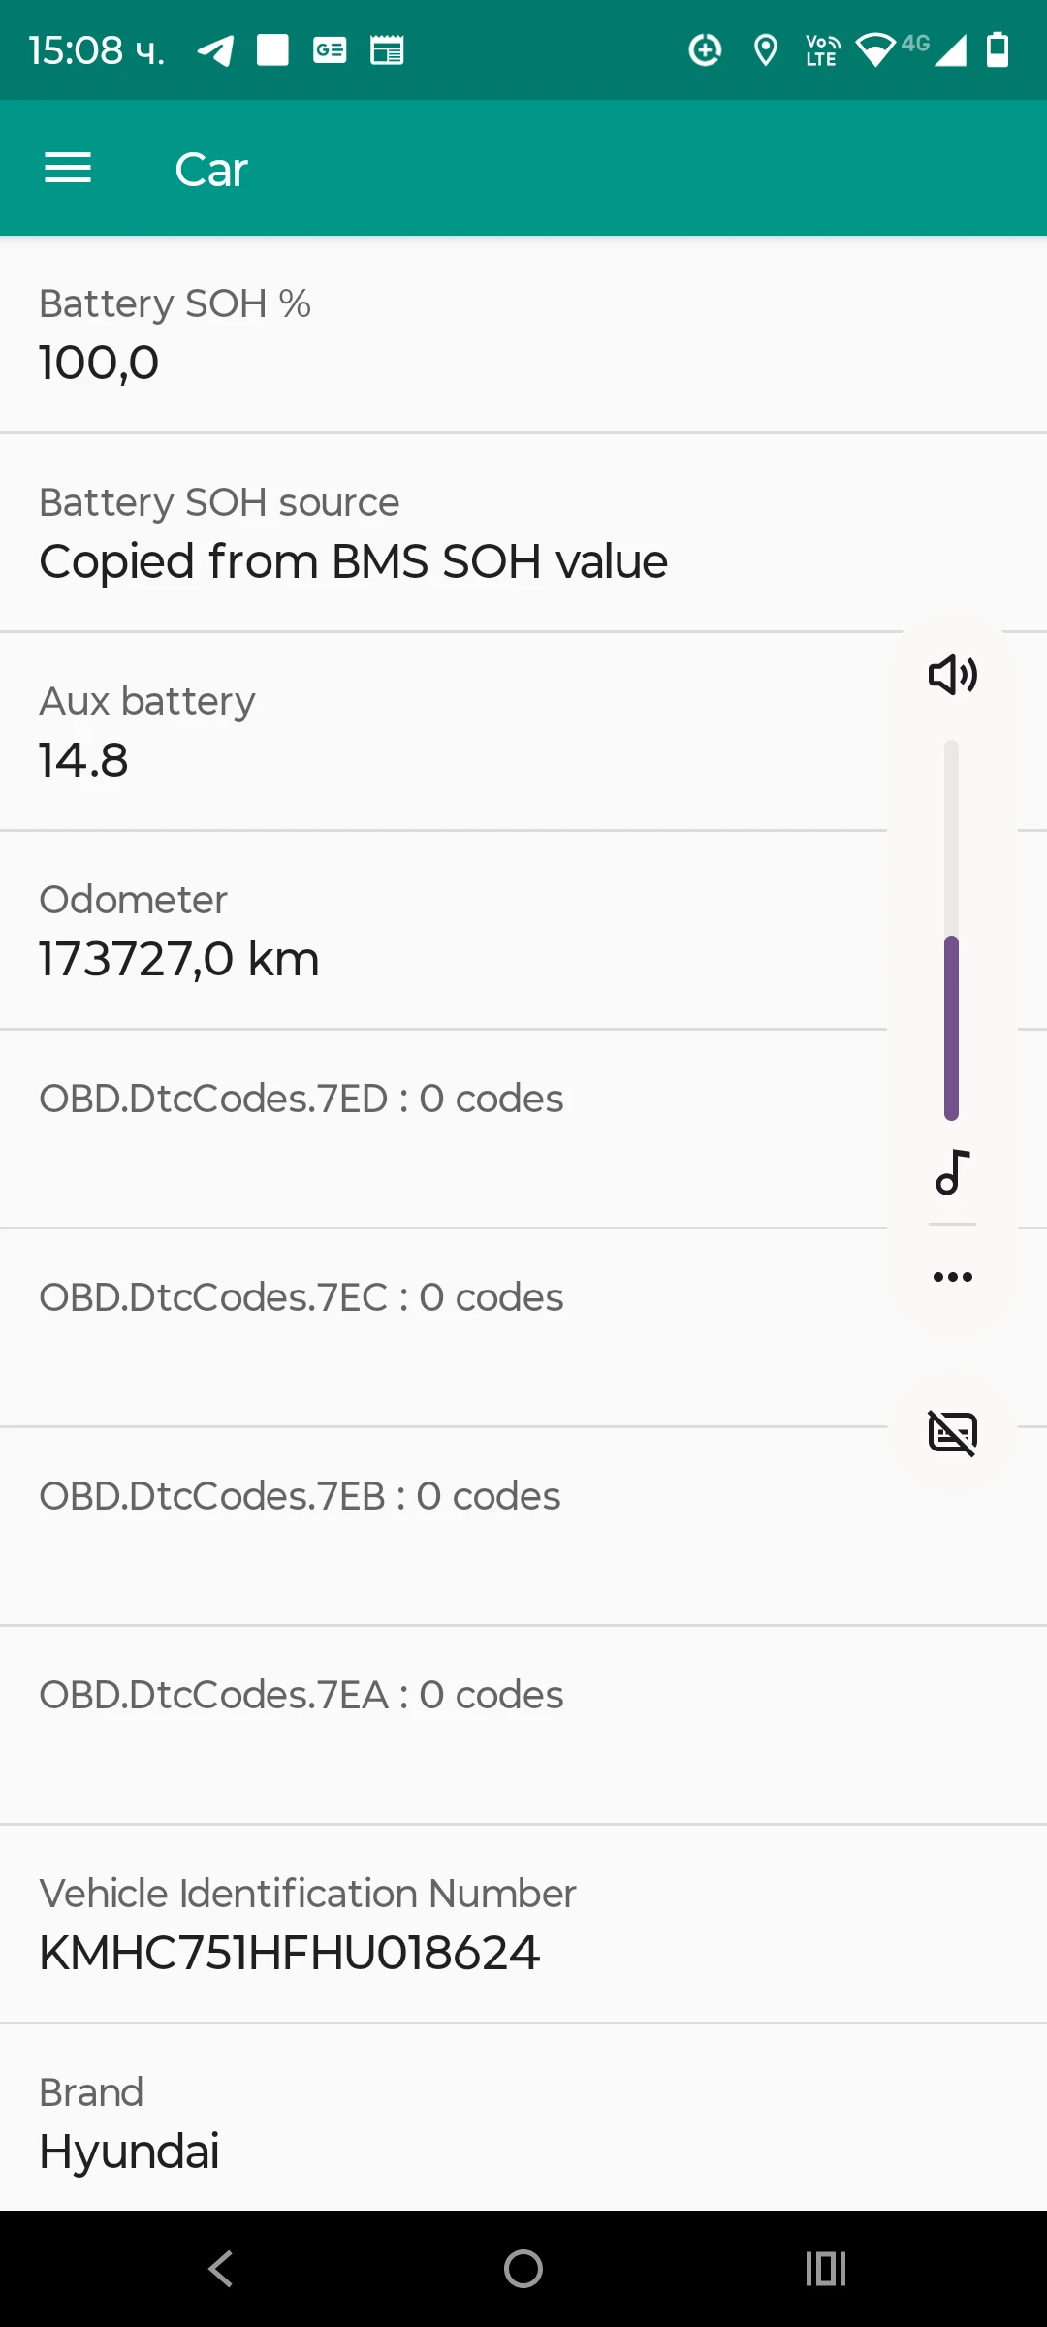The width and height of the screenshot is (1047, 2327).
Task: Open the Aux battery 14.8 row
Action: (x=436, y=732)
